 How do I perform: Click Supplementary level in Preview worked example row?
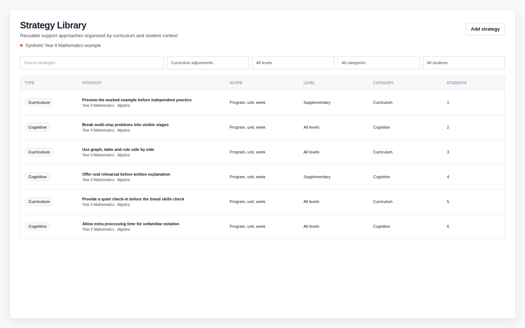tap(317, 103)
